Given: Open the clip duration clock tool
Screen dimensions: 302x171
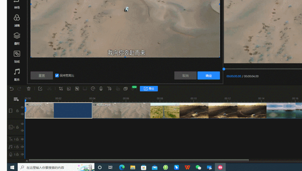Looking at the screenshot, I should click(x=93, y=88).
